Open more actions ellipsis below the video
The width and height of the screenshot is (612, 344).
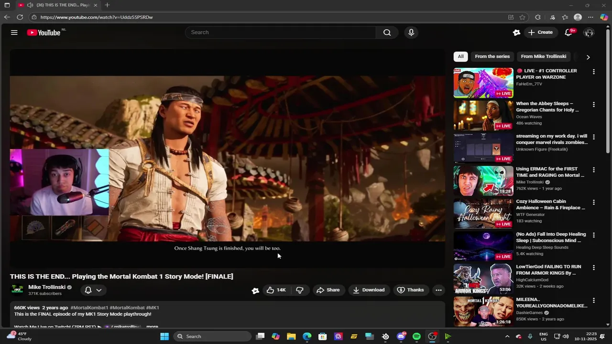(x=438, y=290)
